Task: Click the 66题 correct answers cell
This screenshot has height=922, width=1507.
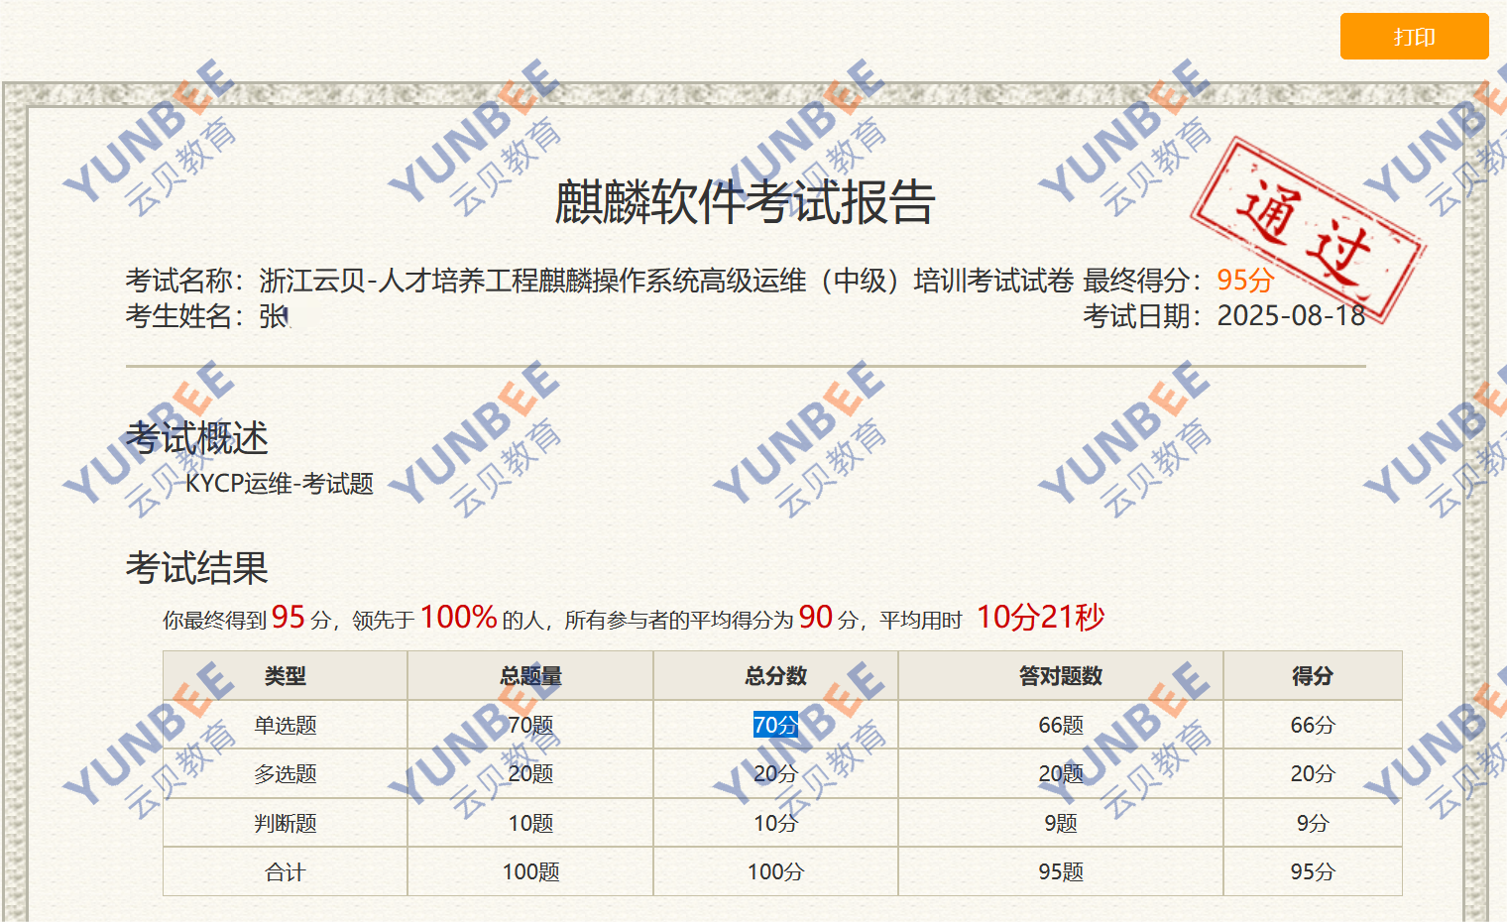Action: pyautogui.click(x=1061, y=725)
